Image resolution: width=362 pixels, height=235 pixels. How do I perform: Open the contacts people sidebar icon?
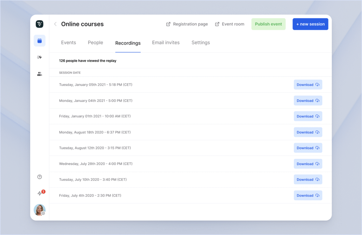[x=40, y=74]
